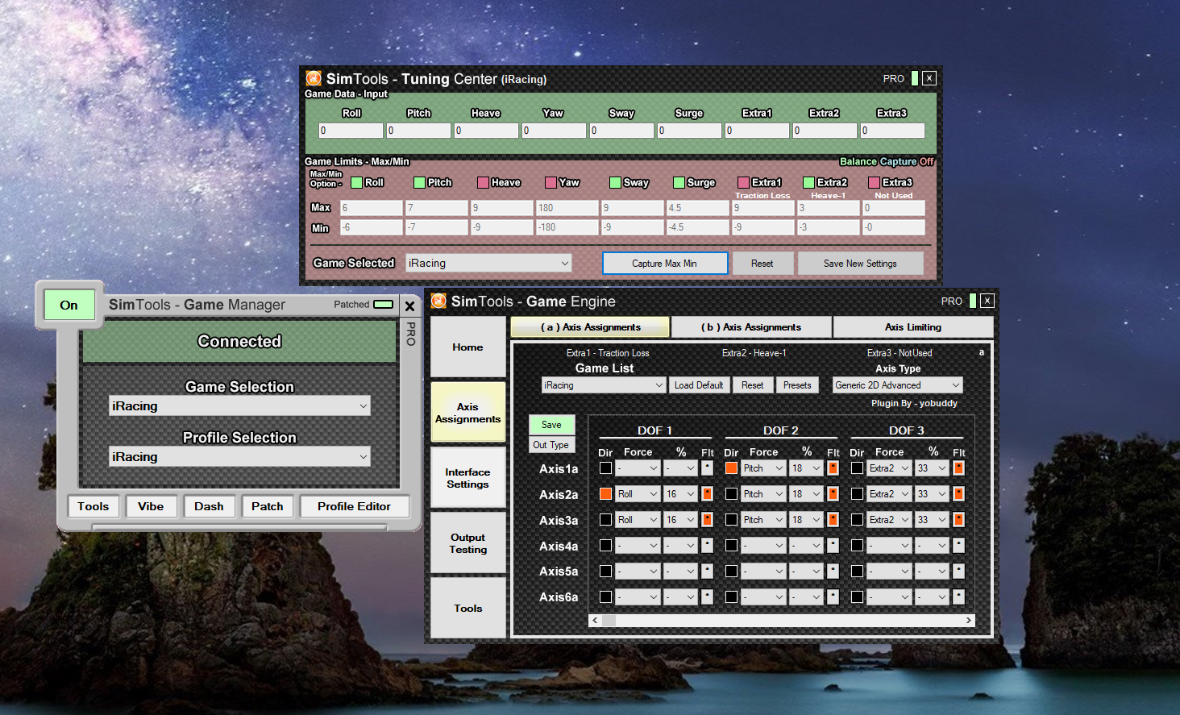Click the Roll Max value field
The height and width of the screenshot is (715, 1180).
pos(372,207)
